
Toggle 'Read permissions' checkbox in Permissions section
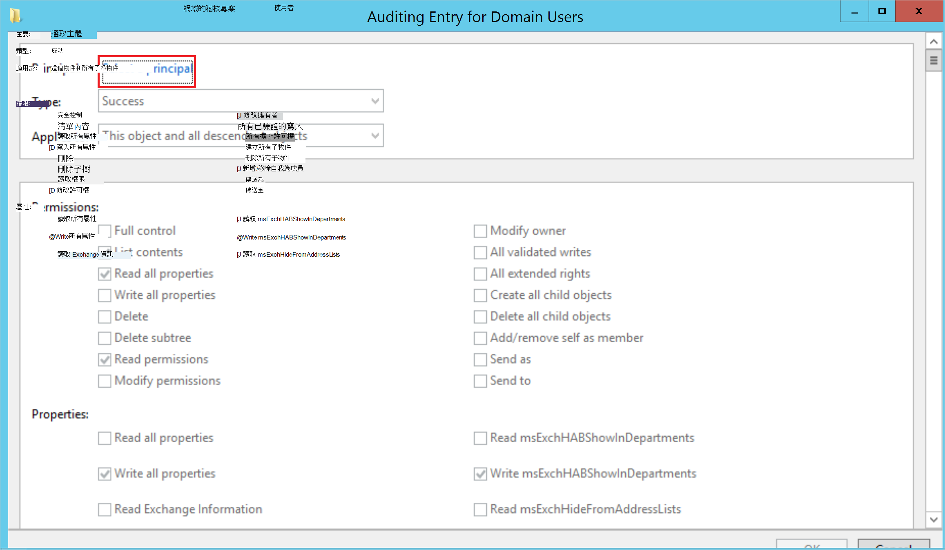(105, 359)
